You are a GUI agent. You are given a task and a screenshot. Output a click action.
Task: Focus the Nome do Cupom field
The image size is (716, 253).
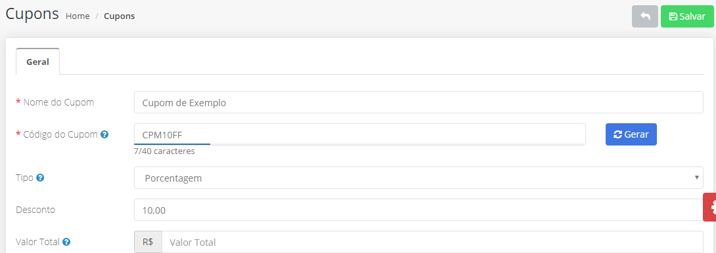418,102
